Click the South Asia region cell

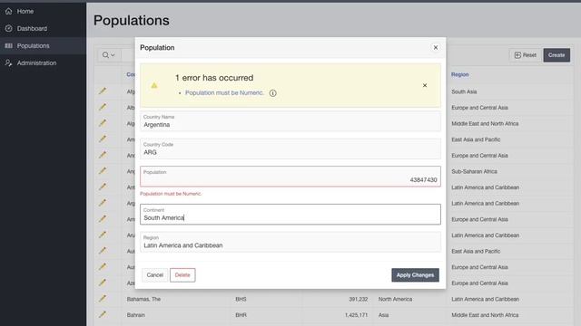(x=464, y=91)
